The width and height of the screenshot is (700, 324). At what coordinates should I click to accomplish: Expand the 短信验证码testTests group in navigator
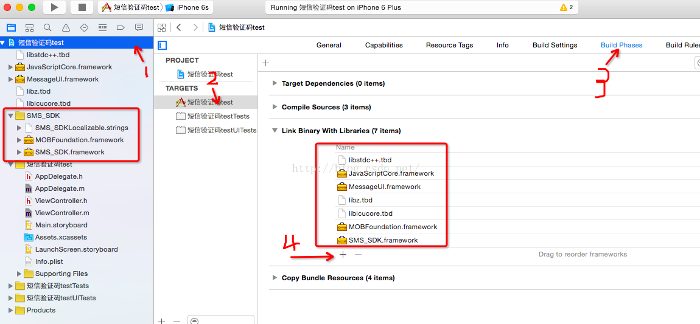point(11,286)
